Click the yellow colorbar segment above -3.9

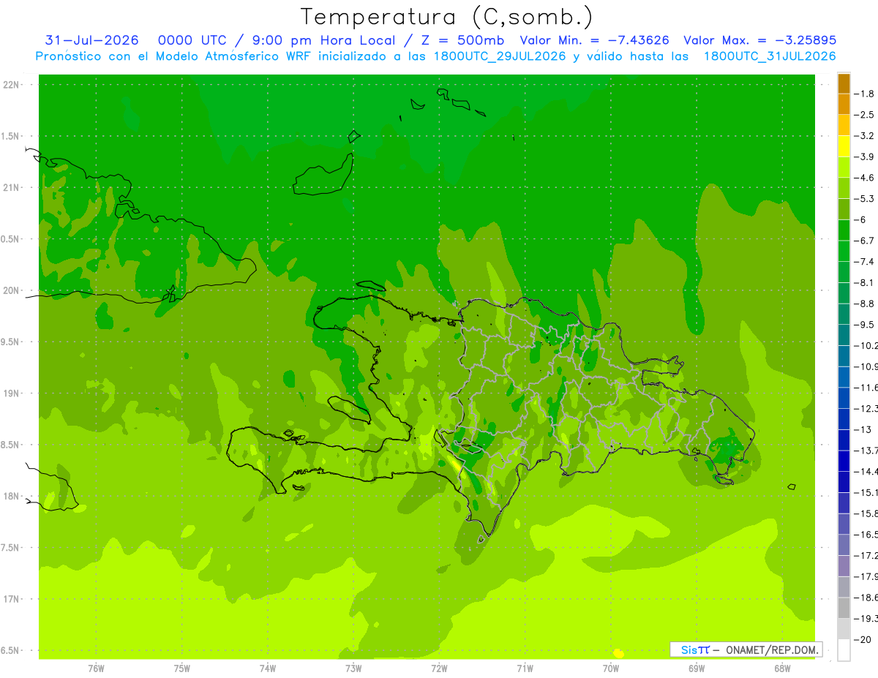pos(844,146)
